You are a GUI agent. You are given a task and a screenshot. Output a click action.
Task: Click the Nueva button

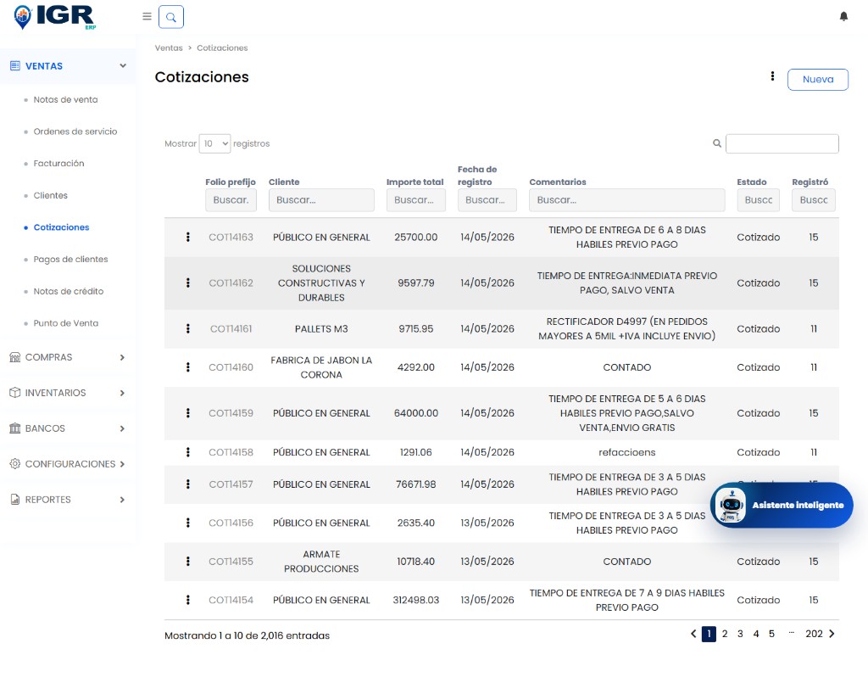[x=818, y=79]
